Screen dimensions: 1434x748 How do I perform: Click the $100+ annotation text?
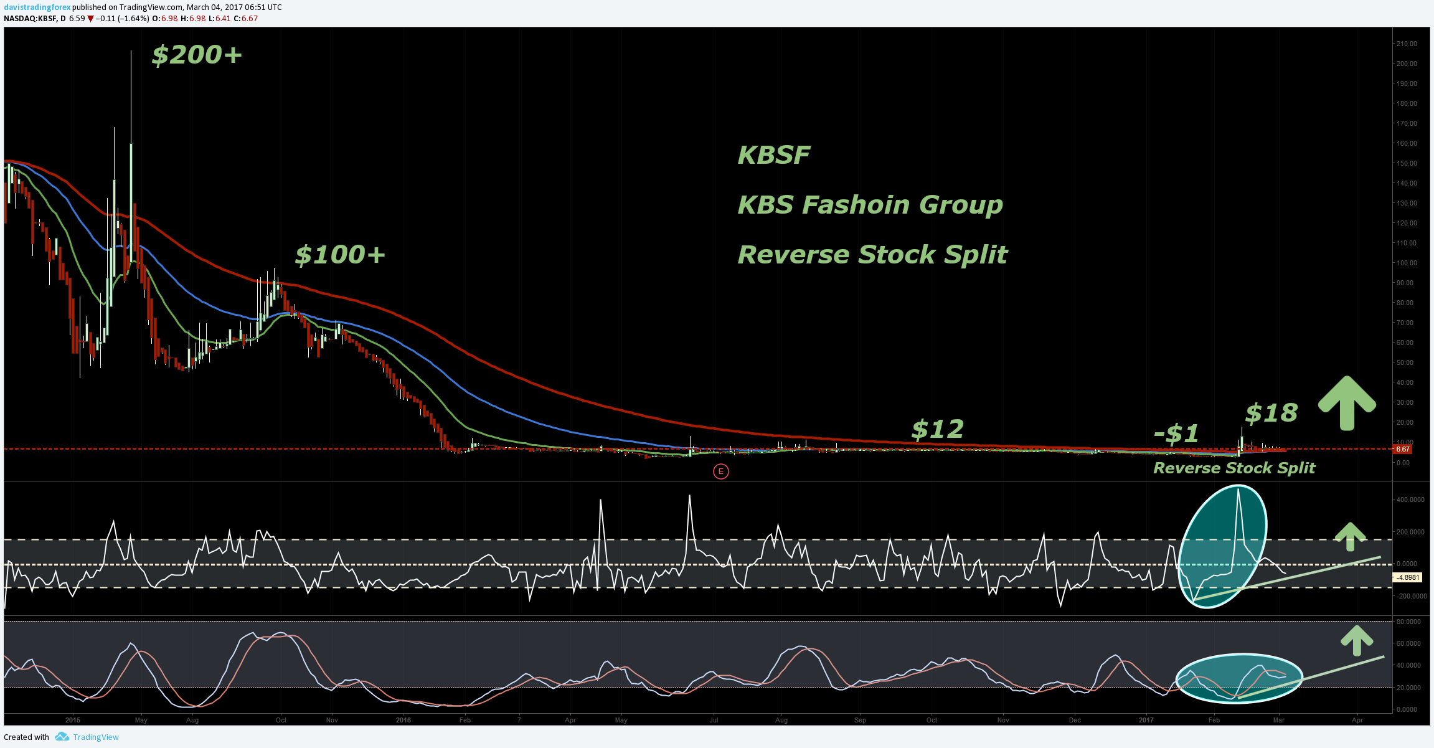340,255
